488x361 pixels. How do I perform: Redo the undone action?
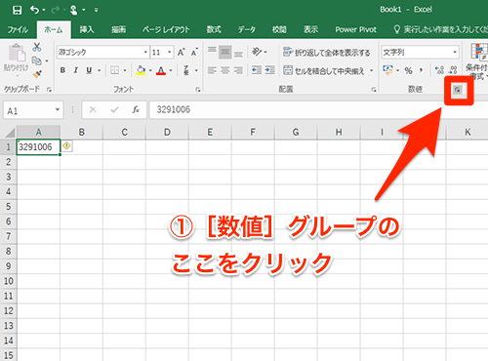point(56,10)
